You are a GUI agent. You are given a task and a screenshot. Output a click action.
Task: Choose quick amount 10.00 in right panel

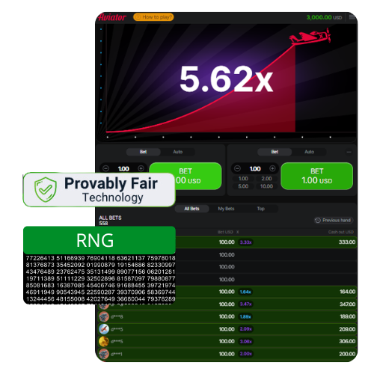266,186
